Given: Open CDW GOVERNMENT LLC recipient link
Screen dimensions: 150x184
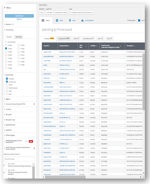Looking at the screenshot, I should click(65, 118).
